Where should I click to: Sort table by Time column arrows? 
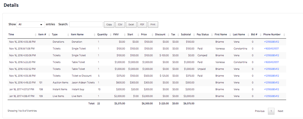pos(35,35)
